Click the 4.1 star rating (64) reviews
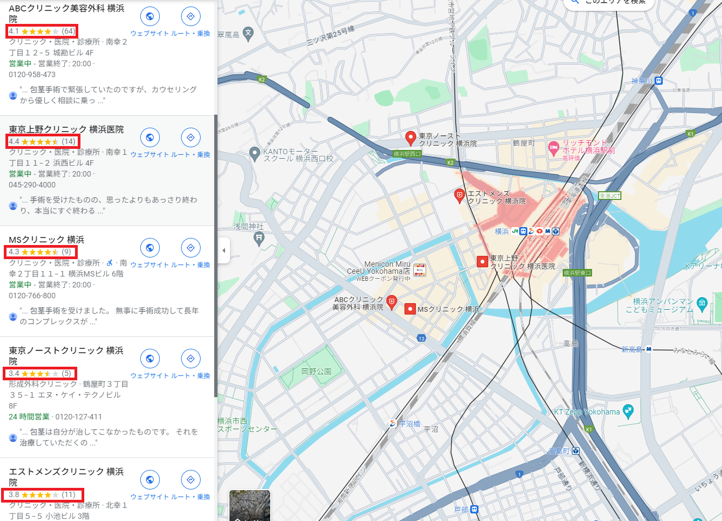Image resolution: width=722 pixels, height=521 pixels. pos(42,32)
